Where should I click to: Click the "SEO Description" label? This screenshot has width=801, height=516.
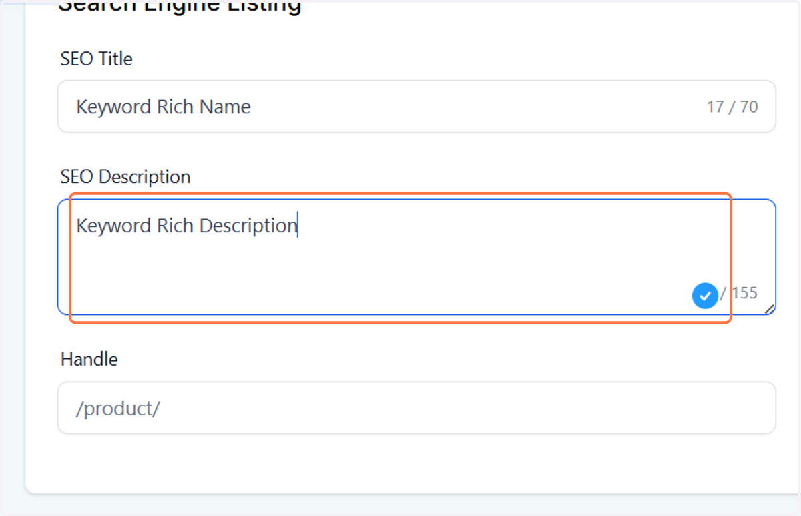click(125, 177)
